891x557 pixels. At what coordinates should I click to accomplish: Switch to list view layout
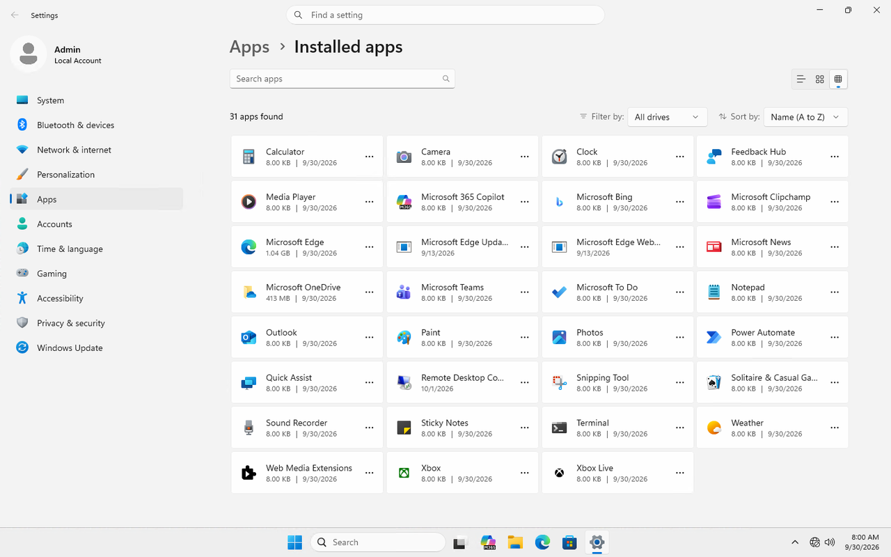[801, 79]
